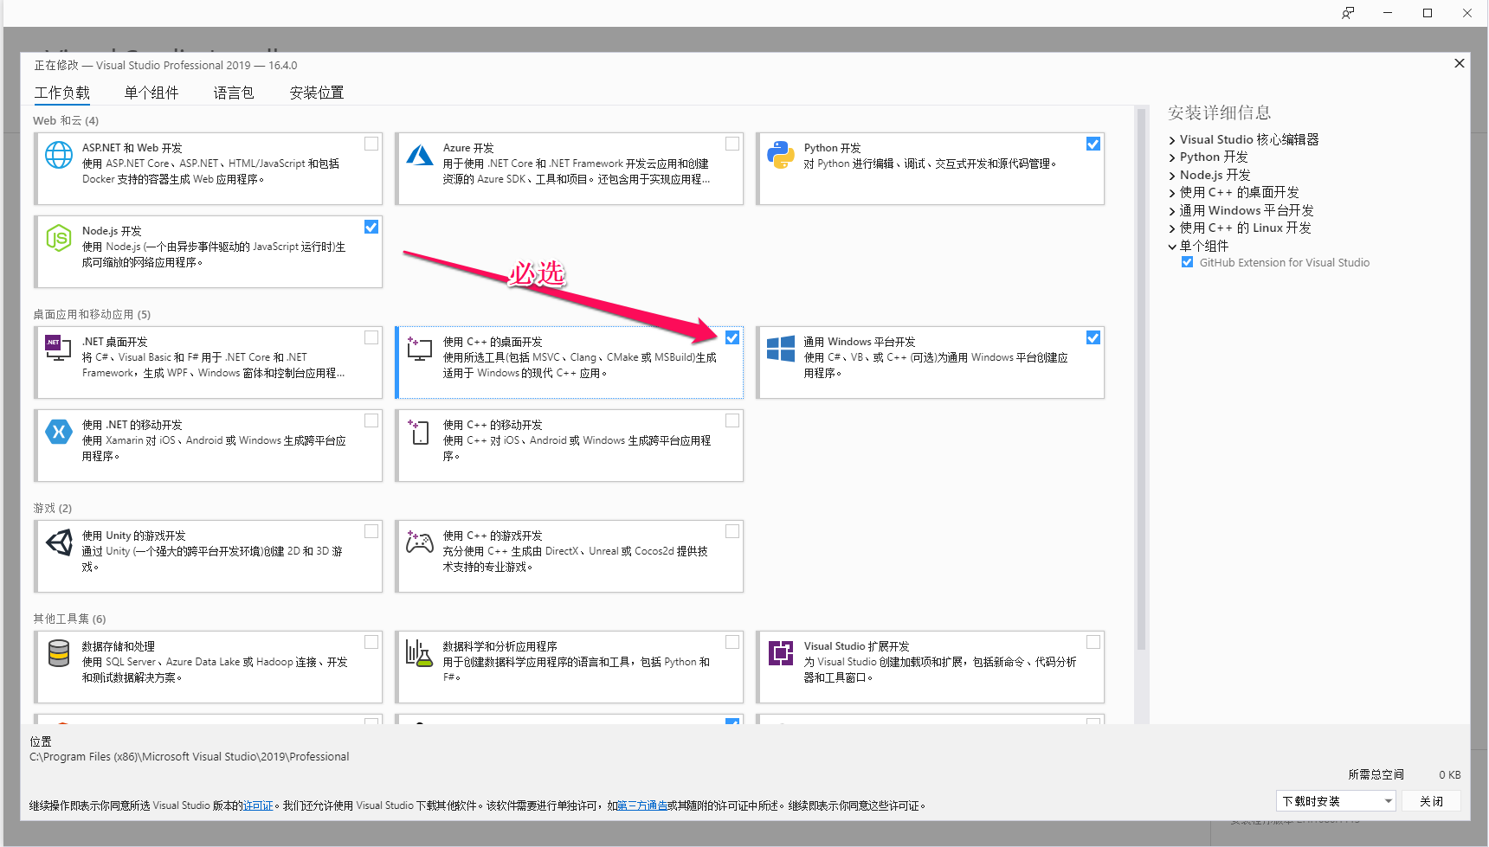Open the 许可证 license link

click(x=258, y=805)
